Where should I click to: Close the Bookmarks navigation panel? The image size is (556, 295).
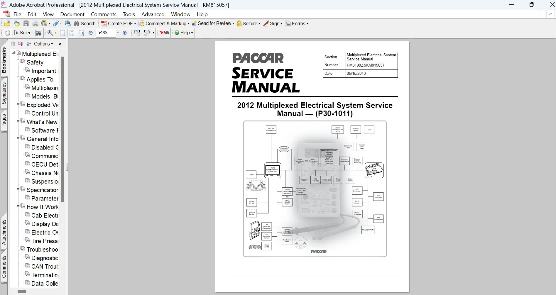(60, 44)
